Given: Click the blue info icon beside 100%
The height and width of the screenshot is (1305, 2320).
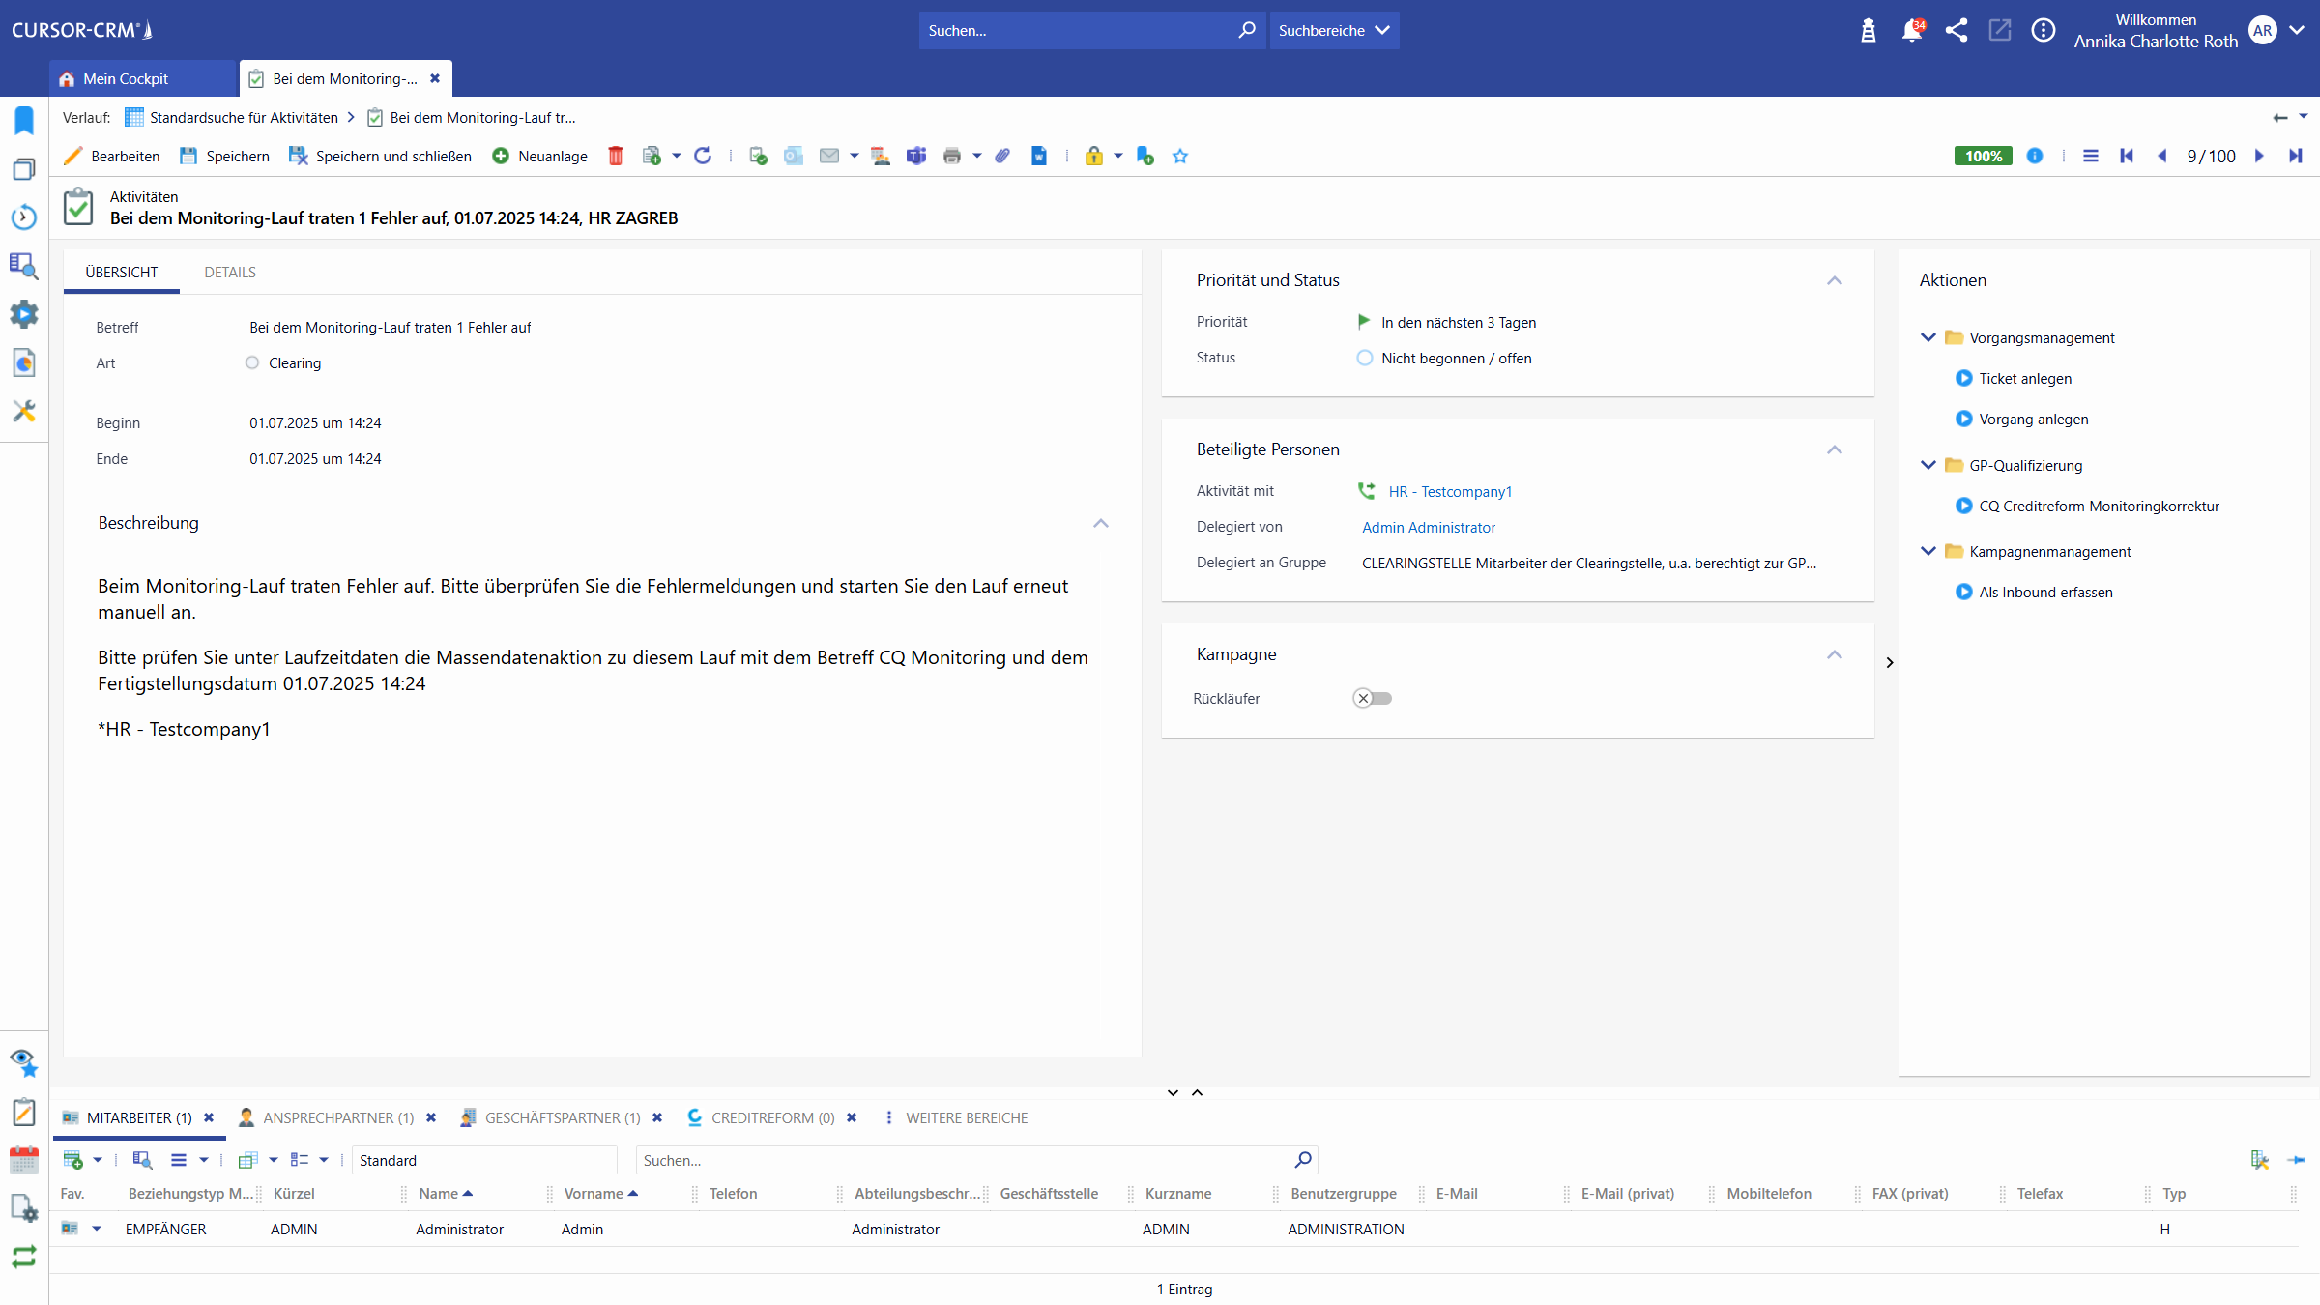Looking at the screenshot, I should (2035, 156).
